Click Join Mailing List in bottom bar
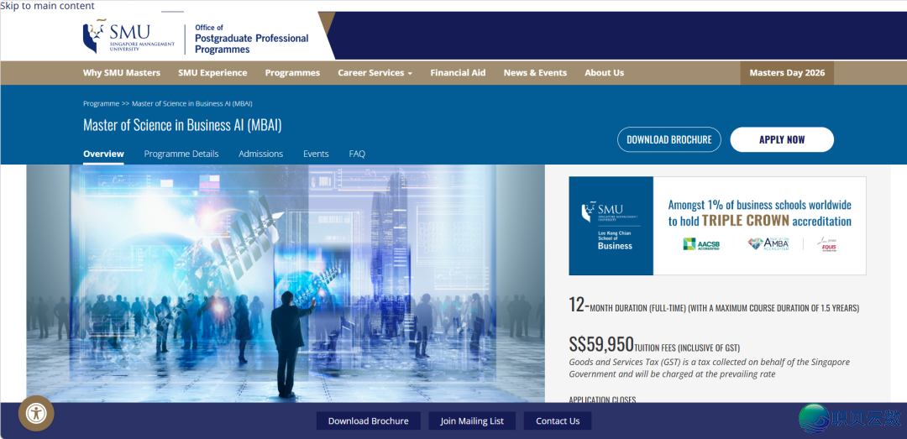The image size is (907, 439). coord(472,421)
